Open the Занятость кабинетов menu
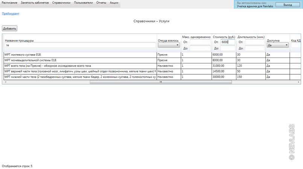The image size is (303, 169). [x=35, y=3]
